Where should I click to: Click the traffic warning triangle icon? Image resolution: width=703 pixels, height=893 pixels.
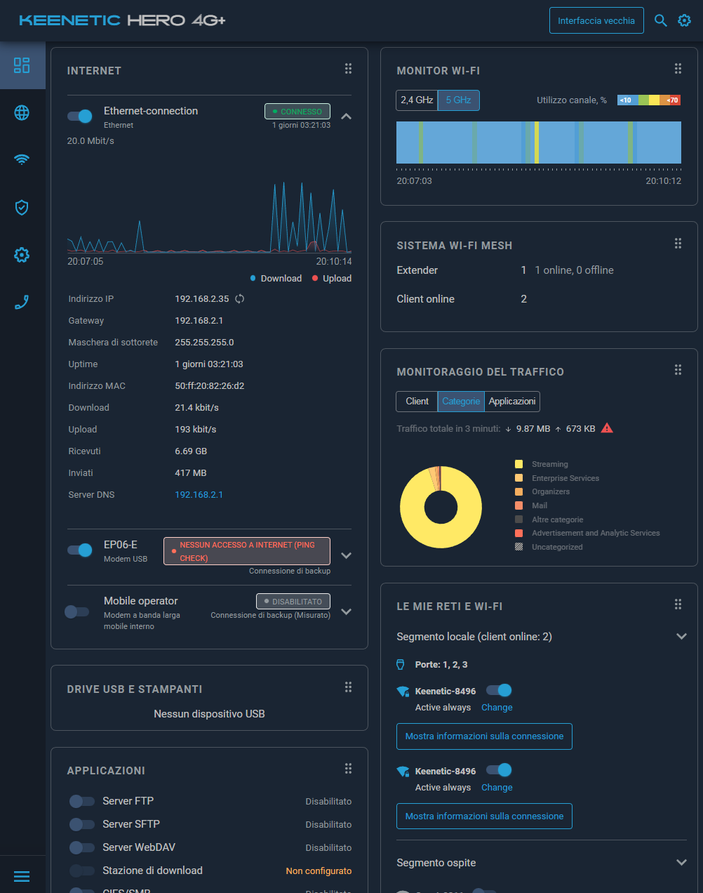(608, 428)
